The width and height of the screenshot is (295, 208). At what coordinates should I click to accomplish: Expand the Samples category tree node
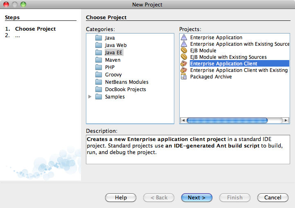point(90,96)
